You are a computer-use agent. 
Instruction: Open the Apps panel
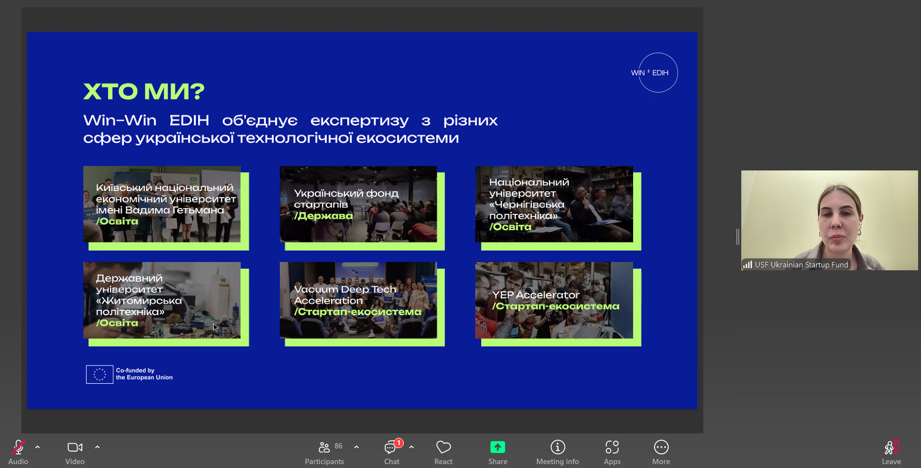(612, 452)
